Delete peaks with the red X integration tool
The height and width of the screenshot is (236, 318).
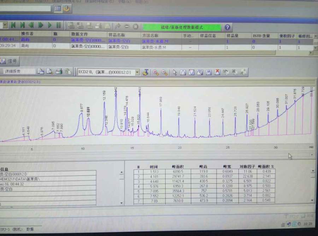tap(217, 72)
